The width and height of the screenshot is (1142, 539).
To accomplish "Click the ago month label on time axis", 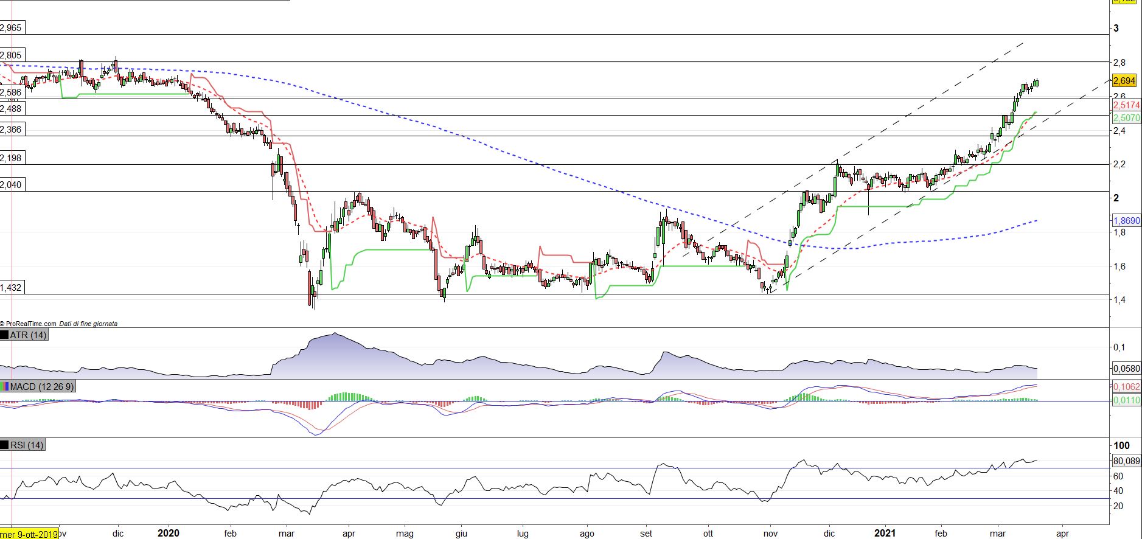I will coord(587,534).
